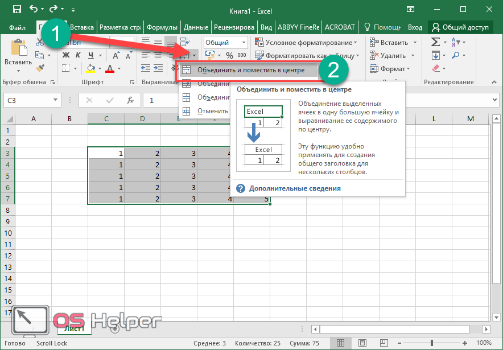Switch to Вид tab

pos(266,27)
